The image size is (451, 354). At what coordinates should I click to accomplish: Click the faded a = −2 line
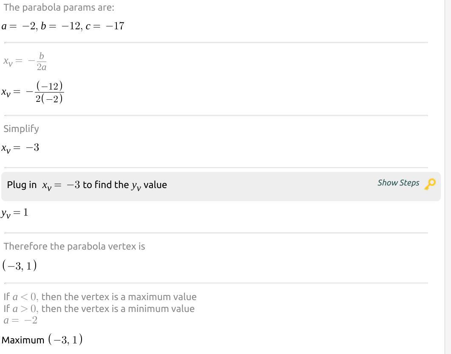coord(20,320)
